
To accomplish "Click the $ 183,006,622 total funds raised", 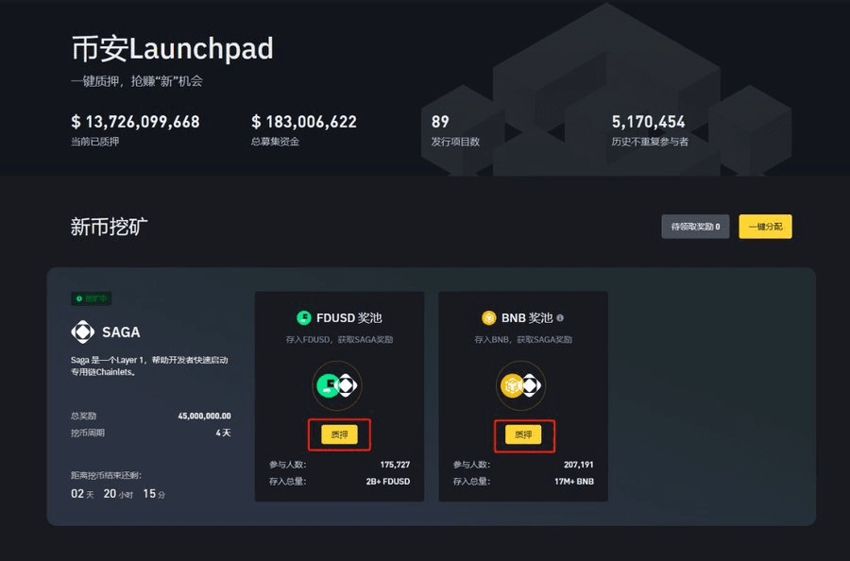I will 304,122.
